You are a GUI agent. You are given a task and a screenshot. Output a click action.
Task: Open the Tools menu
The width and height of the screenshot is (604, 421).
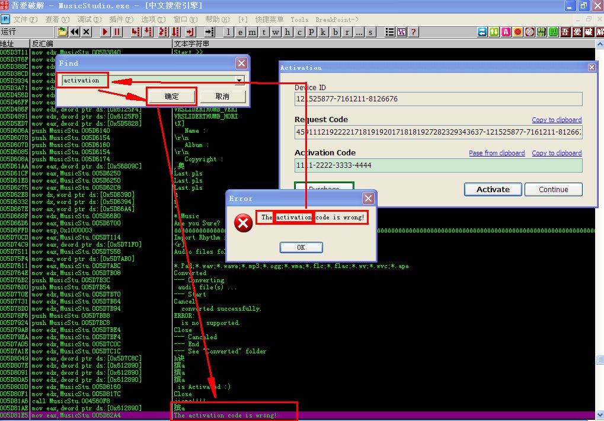pyautogui.click(x=299, y=19)
